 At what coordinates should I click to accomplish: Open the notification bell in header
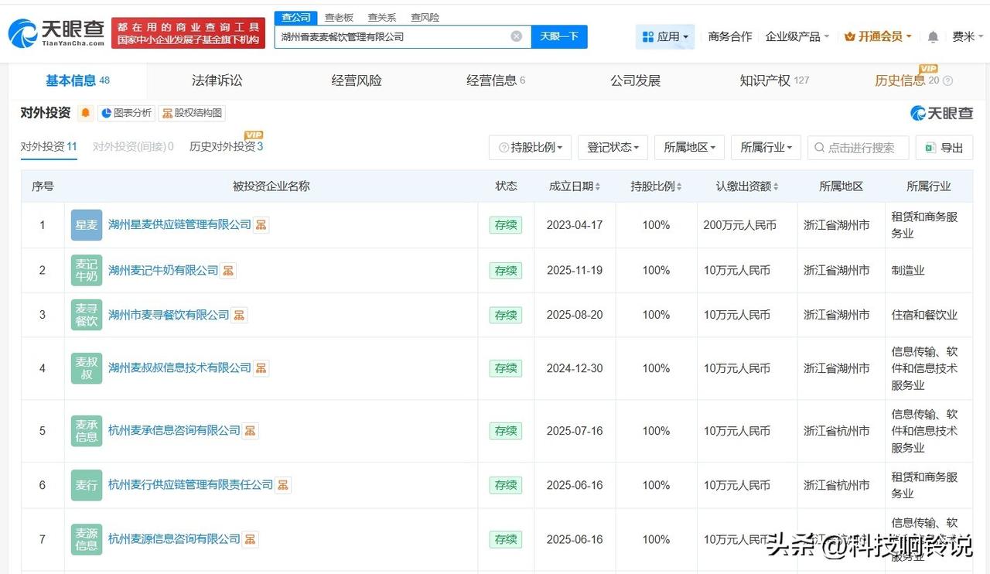(933, 36)
